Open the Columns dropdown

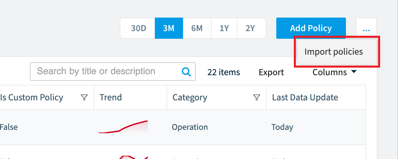(x=335, y=72)
